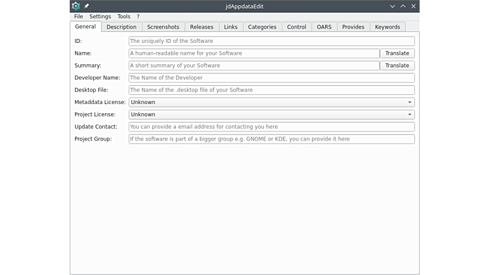
Task: Focus the Developer Name field
Action: (x=272, y=77)
